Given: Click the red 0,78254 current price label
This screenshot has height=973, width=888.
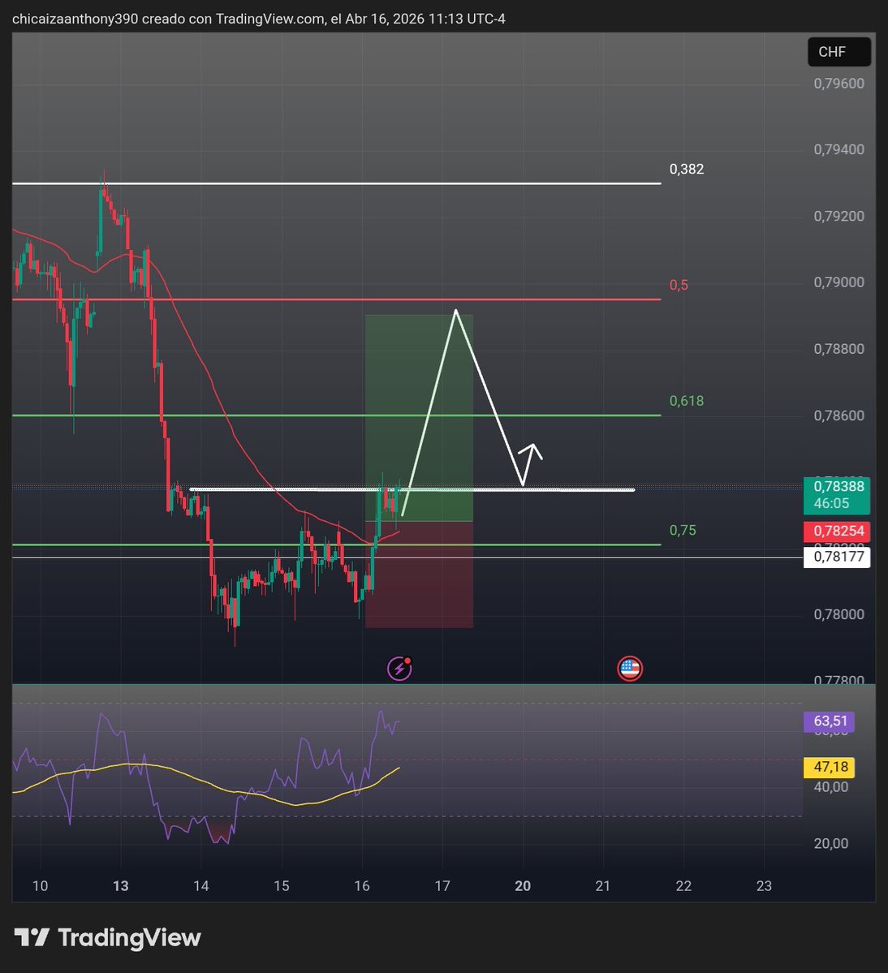Looking at the screenshot, I should (x=837, y=531).
